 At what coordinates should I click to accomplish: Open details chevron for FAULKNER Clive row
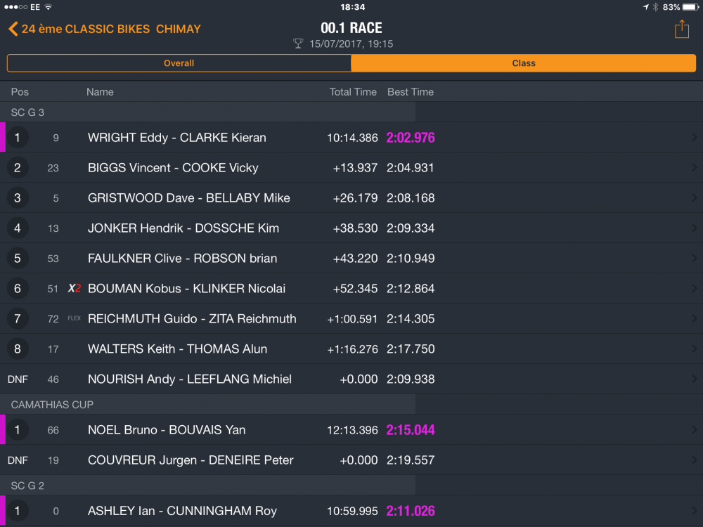694,258
